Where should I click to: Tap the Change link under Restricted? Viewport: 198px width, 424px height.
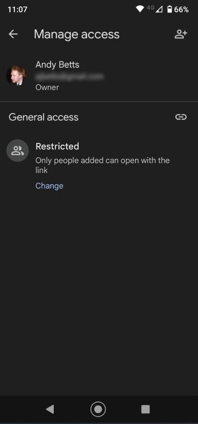tap(49, 186)
